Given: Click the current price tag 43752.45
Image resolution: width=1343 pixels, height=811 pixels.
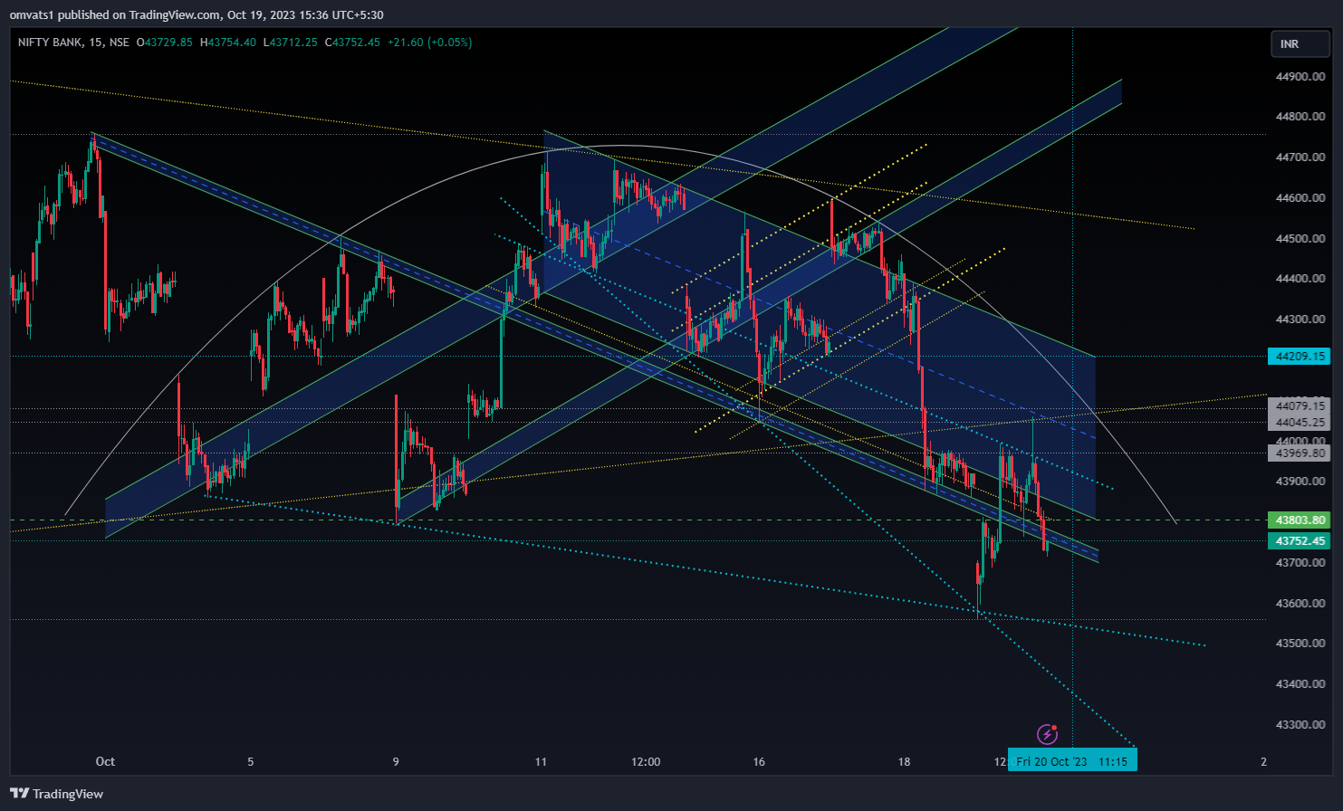Looking at the screenshot, I should click(x=1300, y=541).
